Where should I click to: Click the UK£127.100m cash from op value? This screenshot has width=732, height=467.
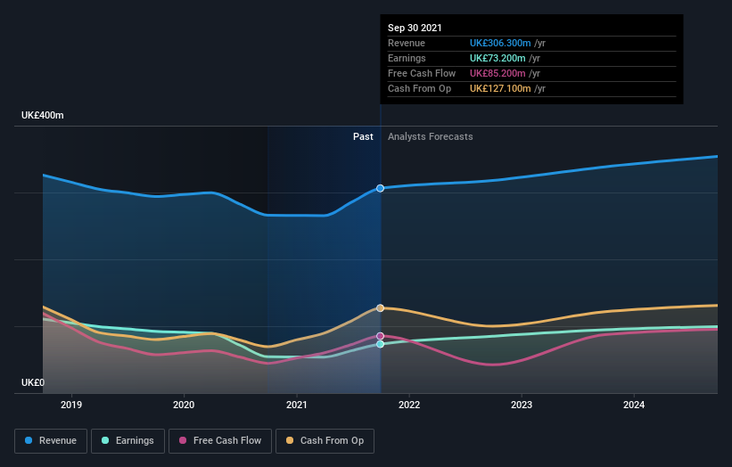pos(500,88)
